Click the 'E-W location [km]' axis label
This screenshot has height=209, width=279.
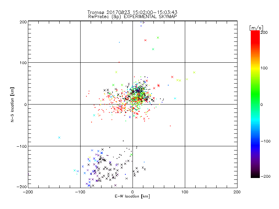click(132, 196)
